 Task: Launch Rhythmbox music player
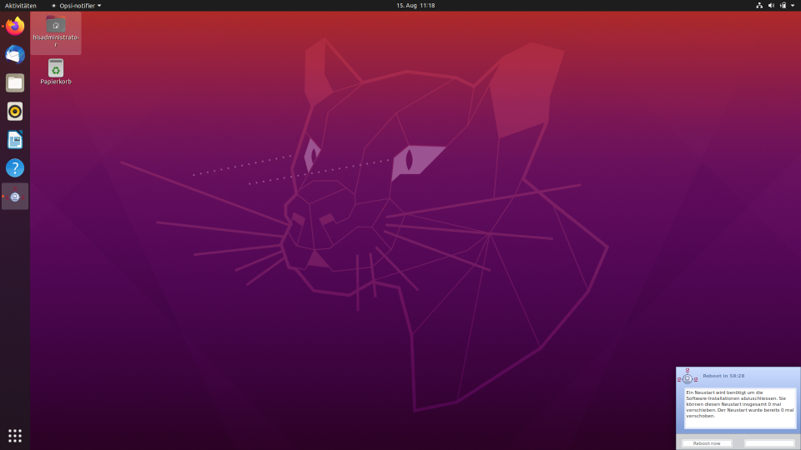[15, 111]
